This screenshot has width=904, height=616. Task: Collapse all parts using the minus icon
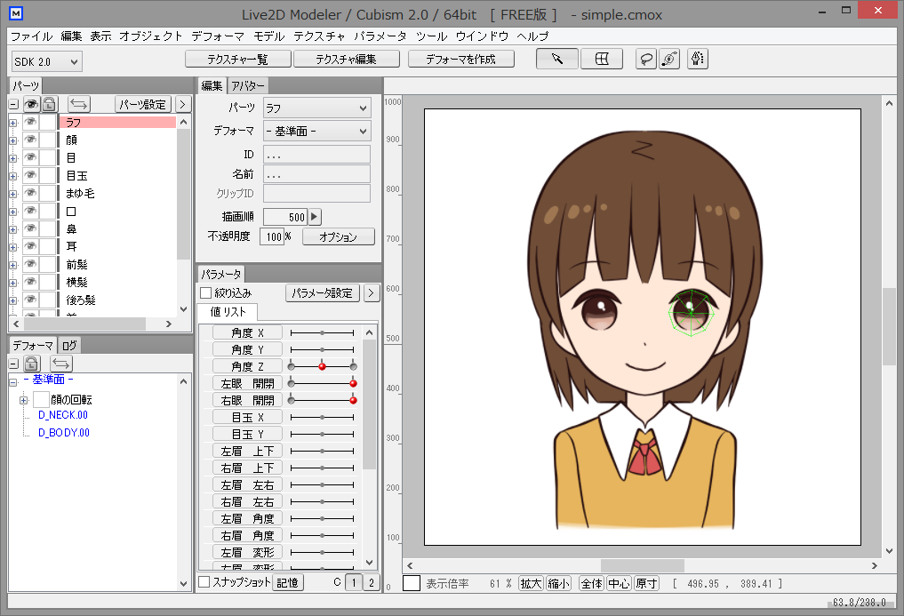(x=12, y=104)
